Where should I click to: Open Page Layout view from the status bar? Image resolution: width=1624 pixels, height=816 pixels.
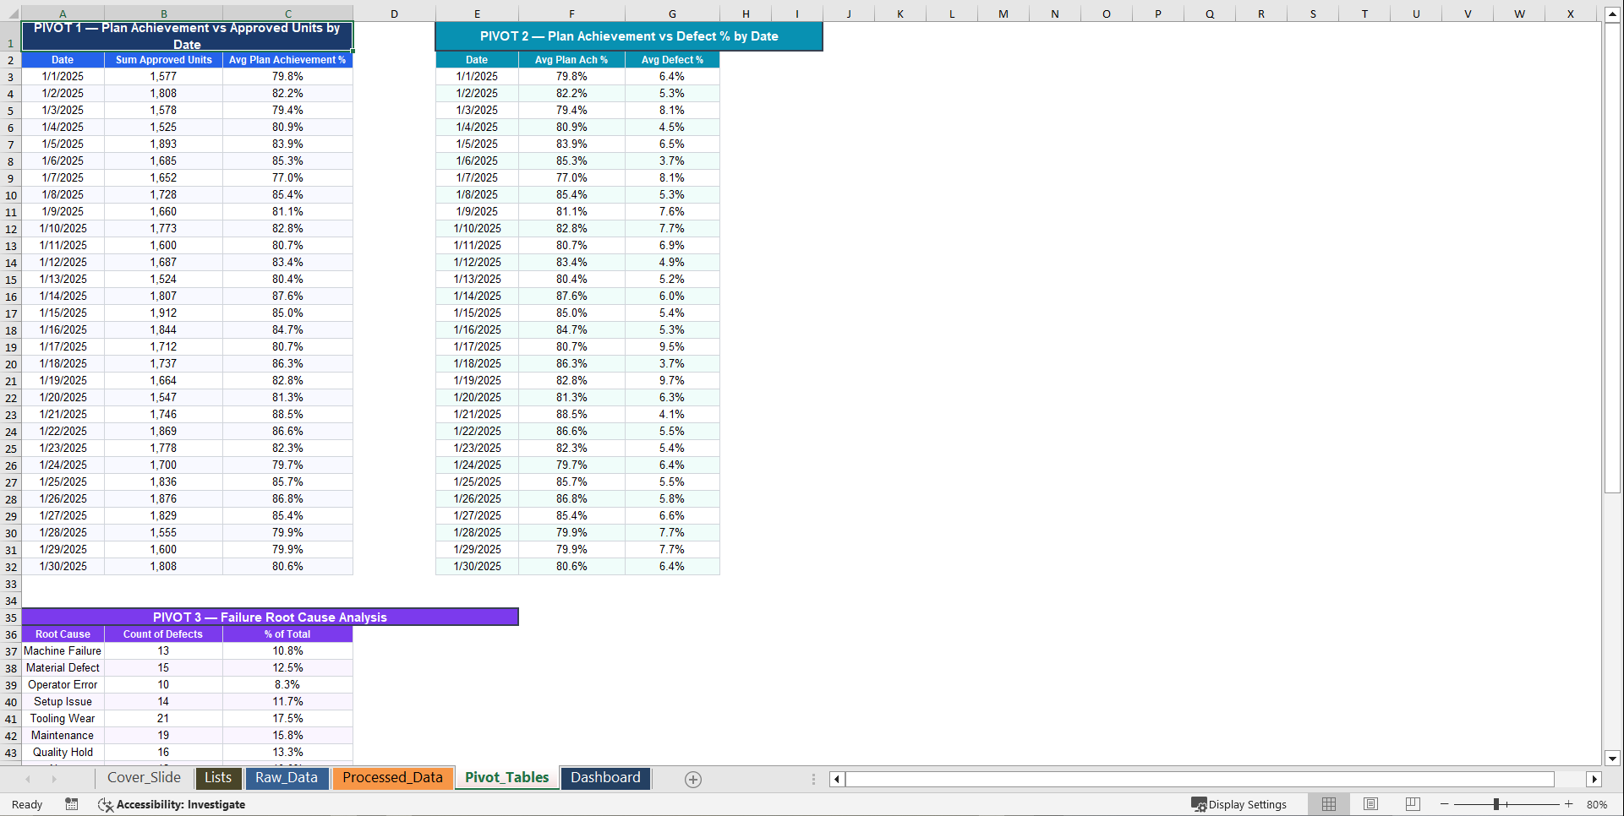(x=1370, y=803)
